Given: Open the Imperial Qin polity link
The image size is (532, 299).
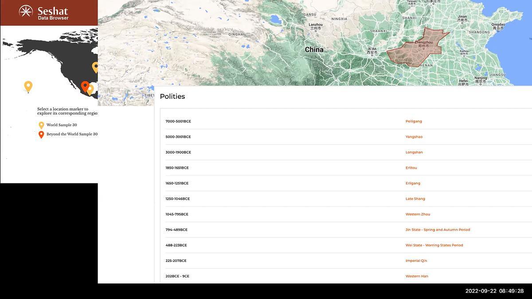Looking at the screenshot, I should (x=416, y=261).
